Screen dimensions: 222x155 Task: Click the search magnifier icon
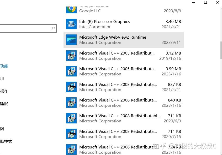pyautogui.click(x=53, y=28)
